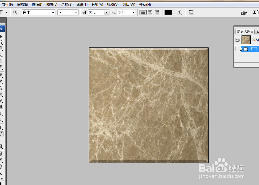Image resolution: width=259 pixels, height=185 pixels.
Task: Open the 文件(F) menu
Action: coord(7,5)
